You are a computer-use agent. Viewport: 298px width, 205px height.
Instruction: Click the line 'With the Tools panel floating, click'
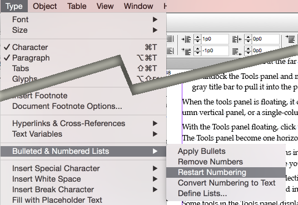[240, 127]
